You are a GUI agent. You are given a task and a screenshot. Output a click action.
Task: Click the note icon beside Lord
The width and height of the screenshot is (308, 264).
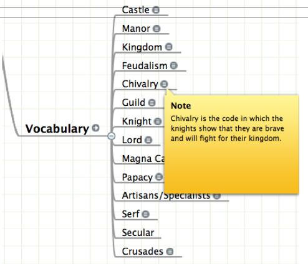coord(148,140)
